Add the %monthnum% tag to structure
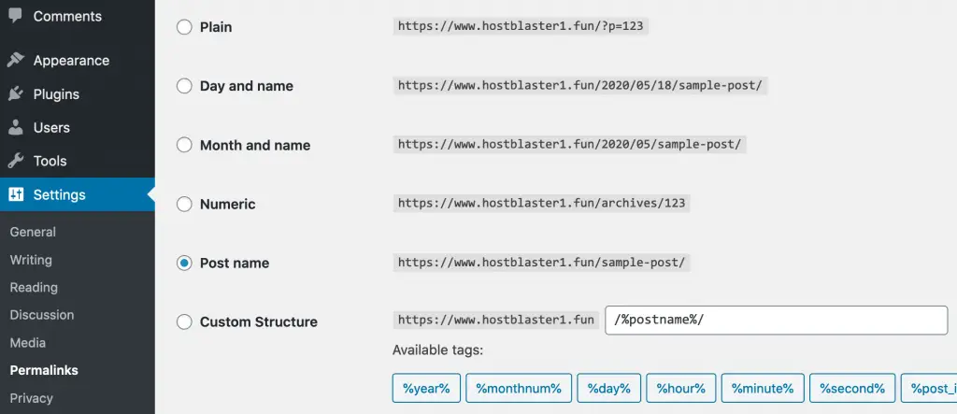957x414 pixels. coord(519,388)
